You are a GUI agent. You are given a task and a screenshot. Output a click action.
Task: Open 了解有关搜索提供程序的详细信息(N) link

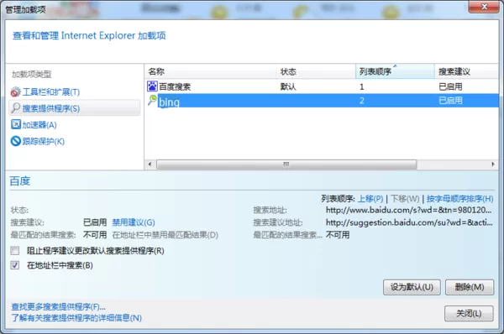click(76, 318)
